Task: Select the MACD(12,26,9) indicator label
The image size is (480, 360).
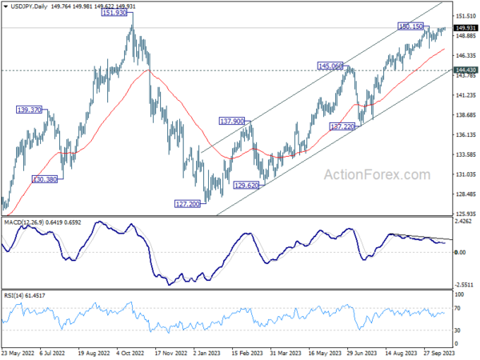Action: 24,222
